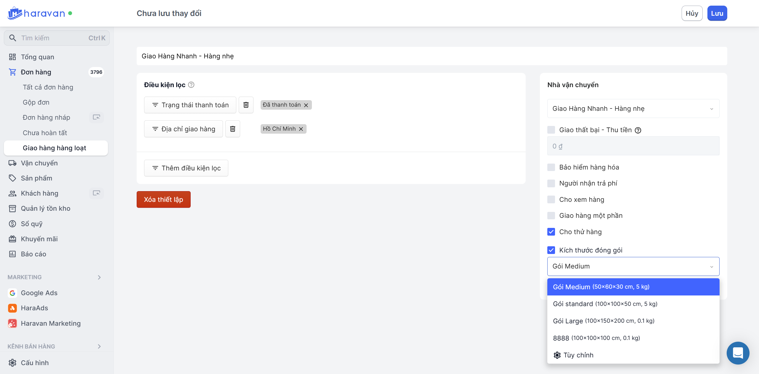Click the Tìm kiếm search field
The width and height of the screenshot is (759, 374).
pos(56,38)
